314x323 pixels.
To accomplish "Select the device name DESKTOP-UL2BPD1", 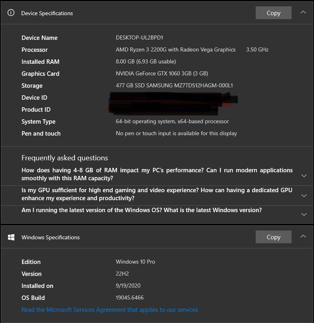I will coord(139,38).
